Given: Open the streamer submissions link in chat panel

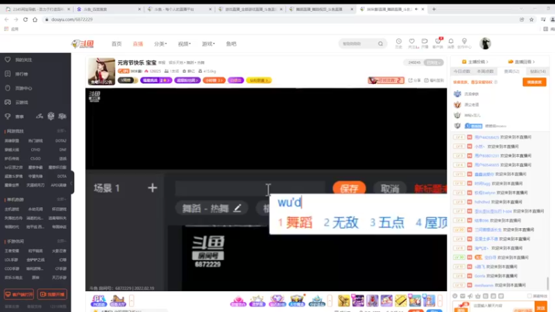Looking at the screenshot, I should 475,62.
